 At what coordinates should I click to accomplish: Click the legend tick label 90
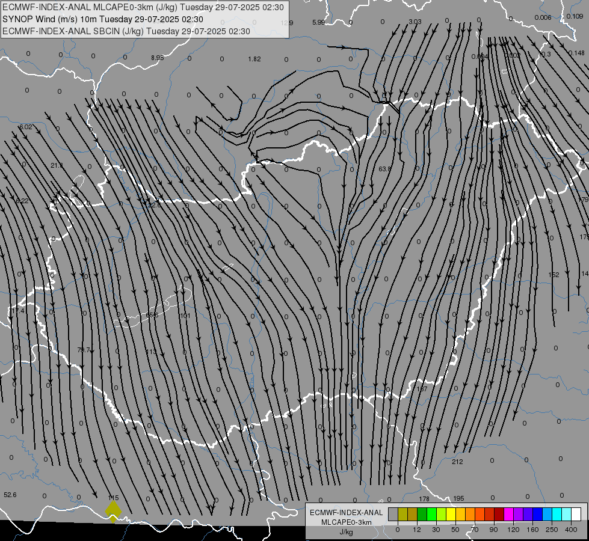(493, 530)
